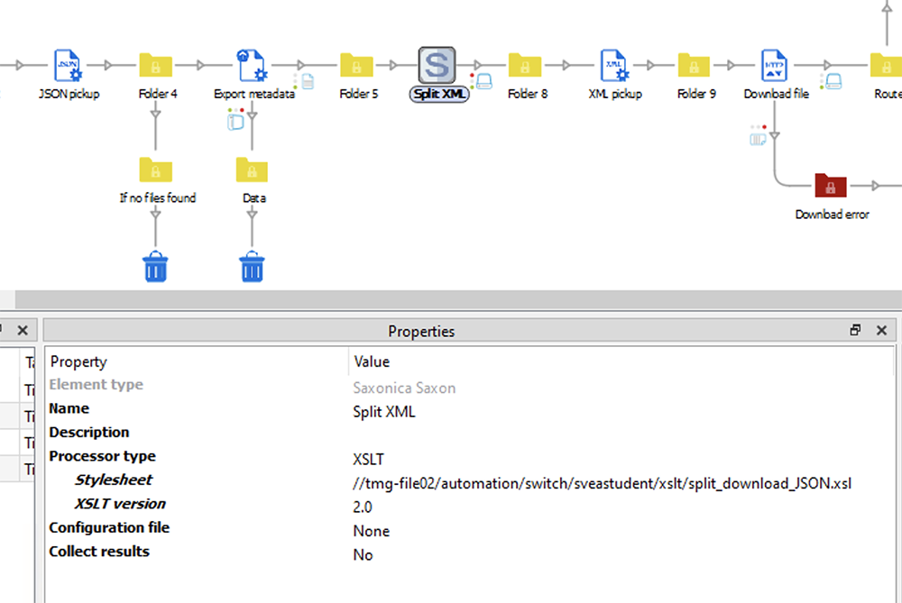Select the Split XML Saxon element
This screenshot has width=902, height=603.
pyautogui.click(x=437, y=66)
